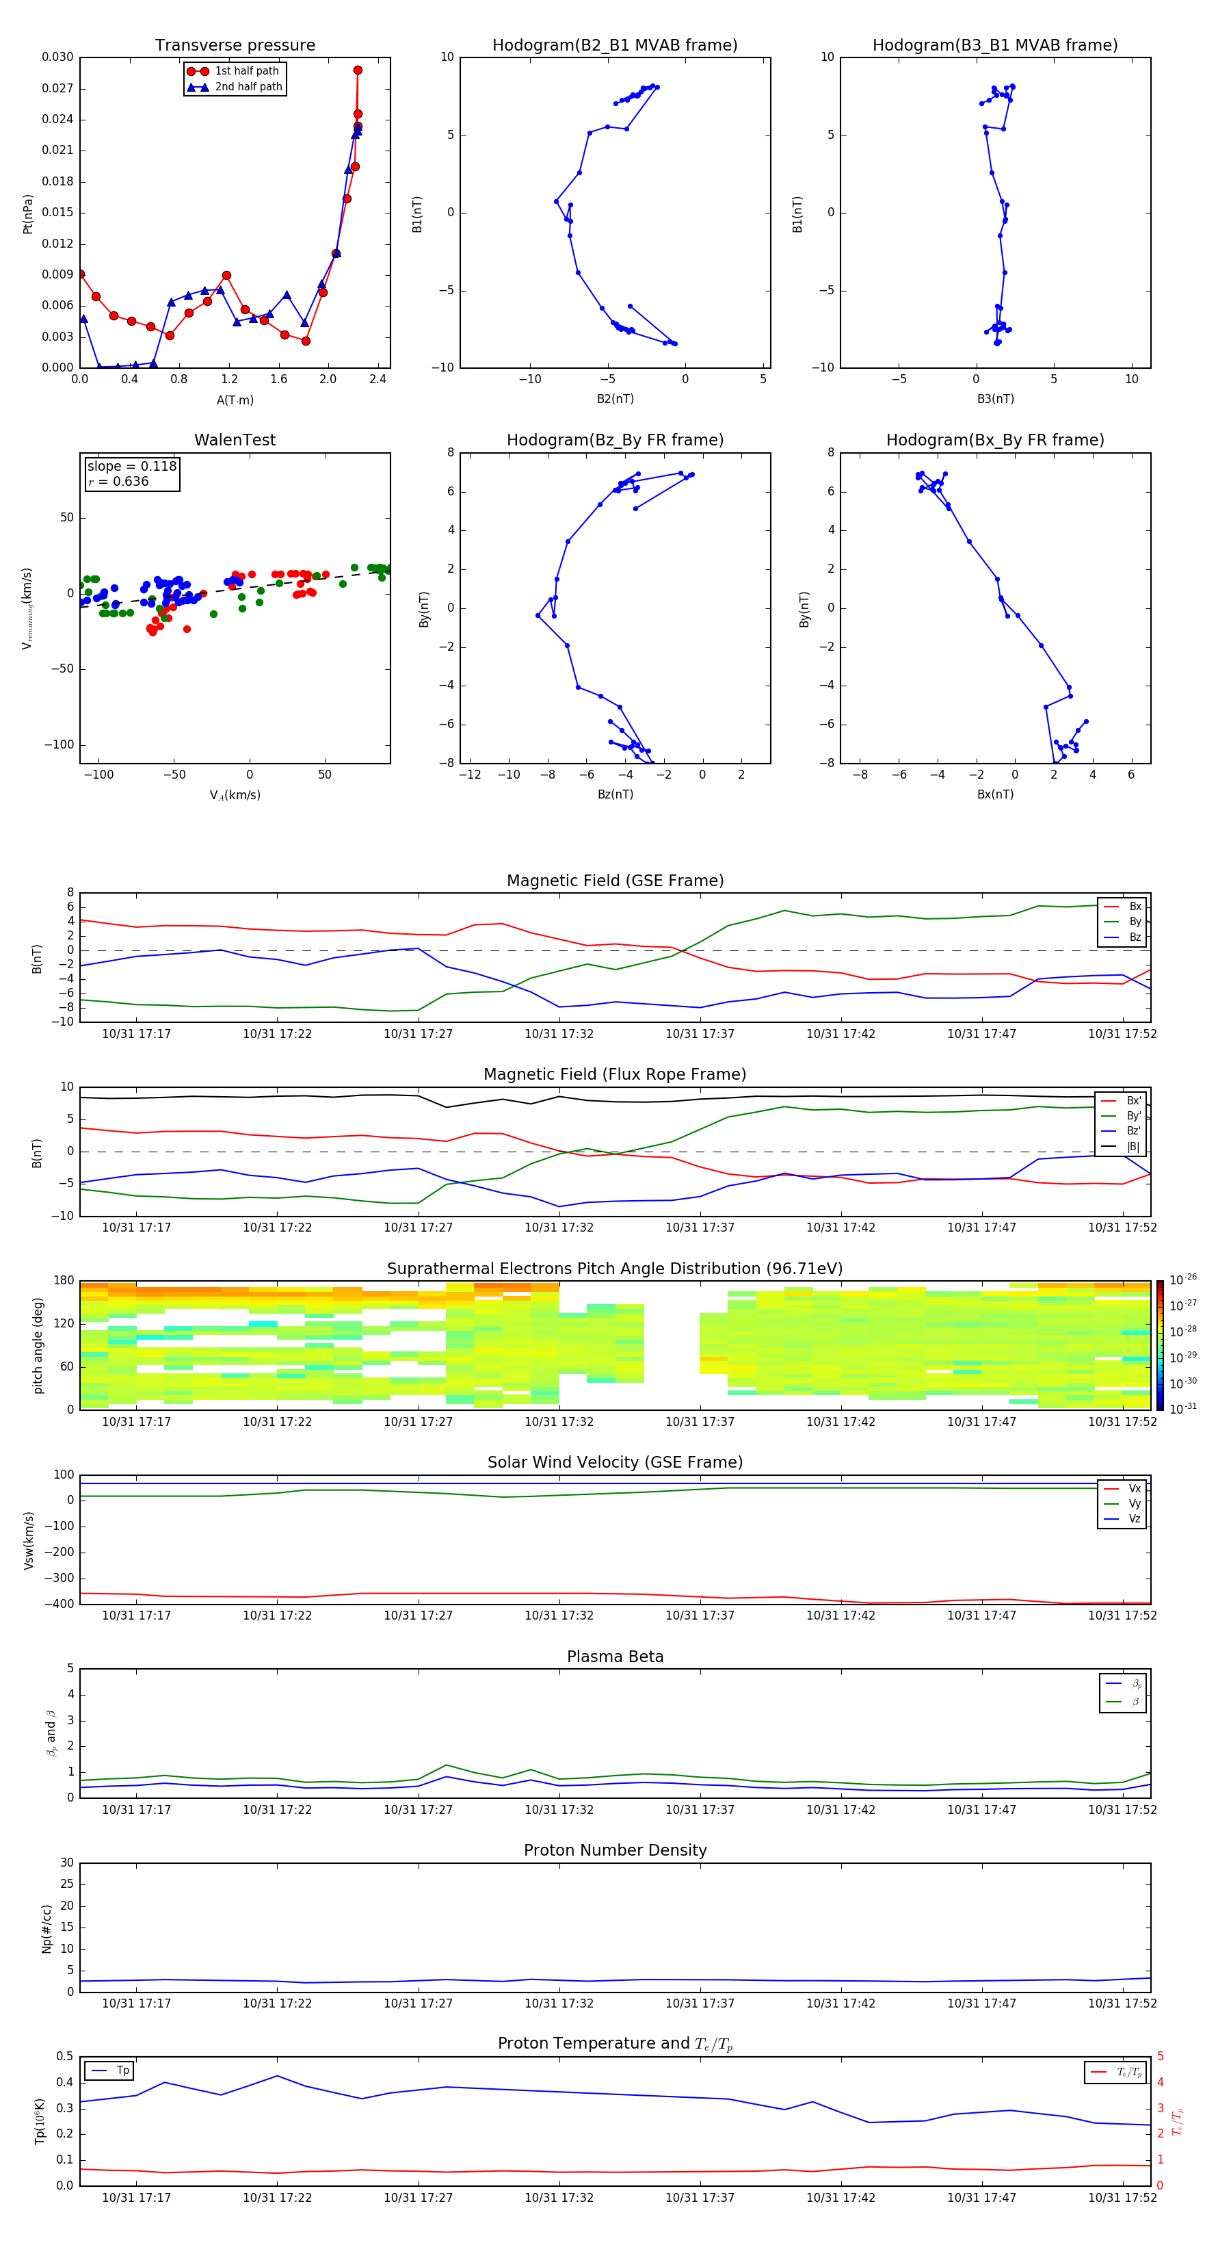1231x2258 pixels.
Task: Select the Te/Tp legend entry
Action: pos(1116,2072)
